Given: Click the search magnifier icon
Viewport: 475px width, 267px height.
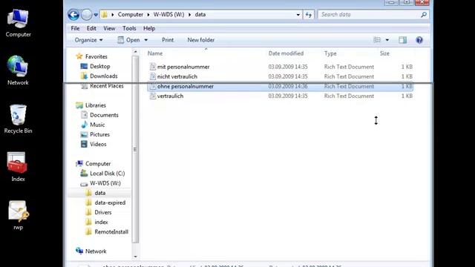Looking at the screenshot, I should point(424,15).
